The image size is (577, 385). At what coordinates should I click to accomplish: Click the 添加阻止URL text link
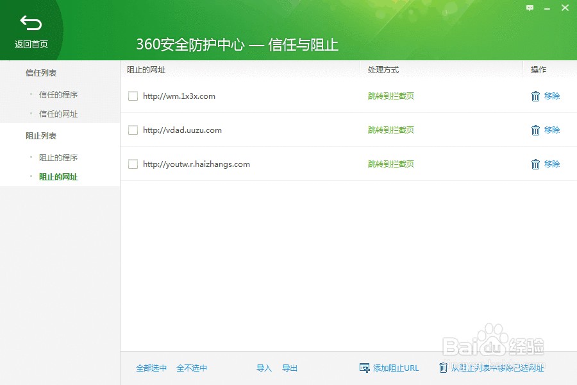click(396, 368)
